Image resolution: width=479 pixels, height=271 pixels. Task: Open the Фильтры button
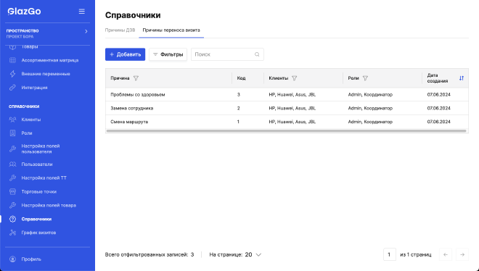[x=168, y=54]
